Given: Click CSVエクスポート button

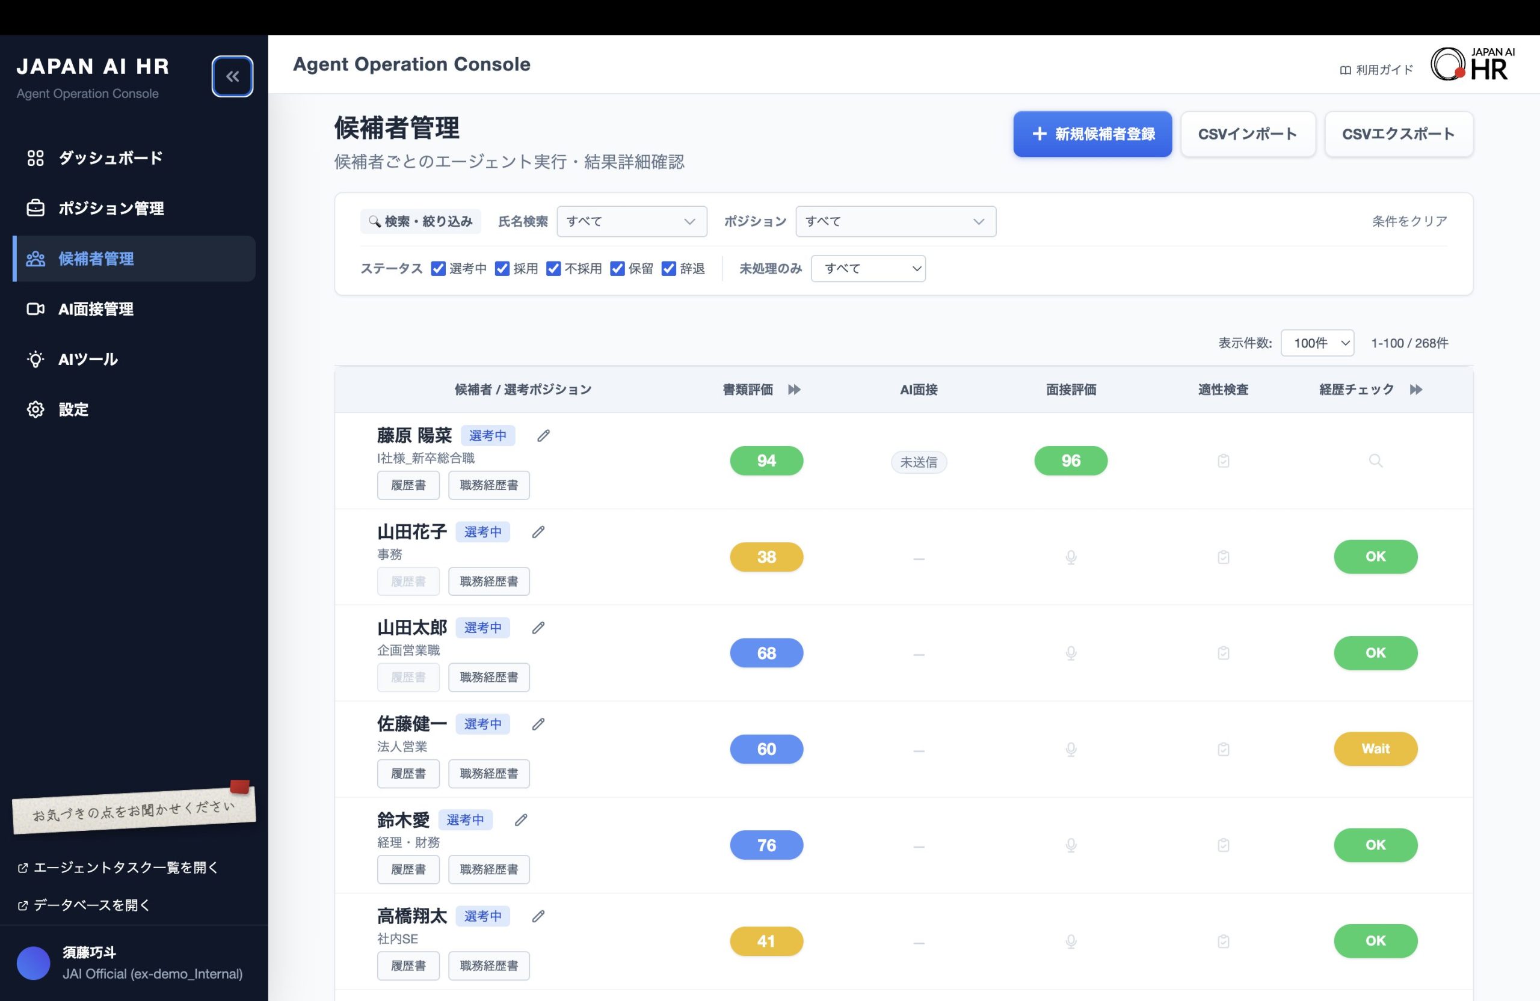Looking at the screenshot, I should (1398, 134).
